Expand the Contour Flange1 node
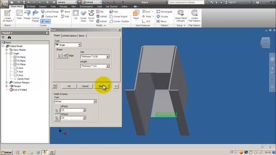The image size is (276, 155). [6, 82]
